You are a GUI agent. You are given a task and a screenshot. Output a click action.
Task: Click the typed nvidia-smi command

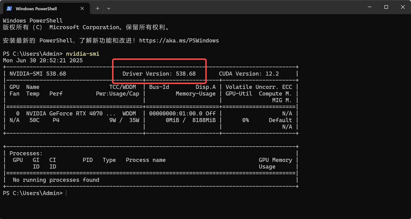coord(83,54)
